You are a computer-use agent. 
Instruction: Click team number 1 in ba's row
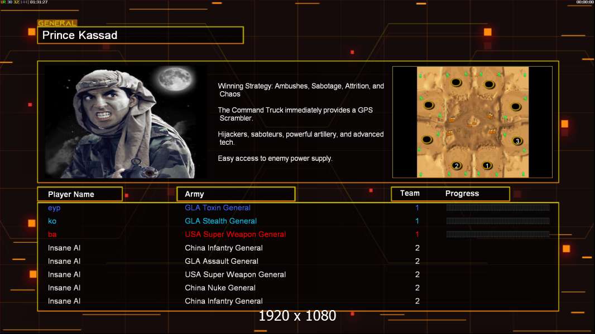click(x=417, y=234)
